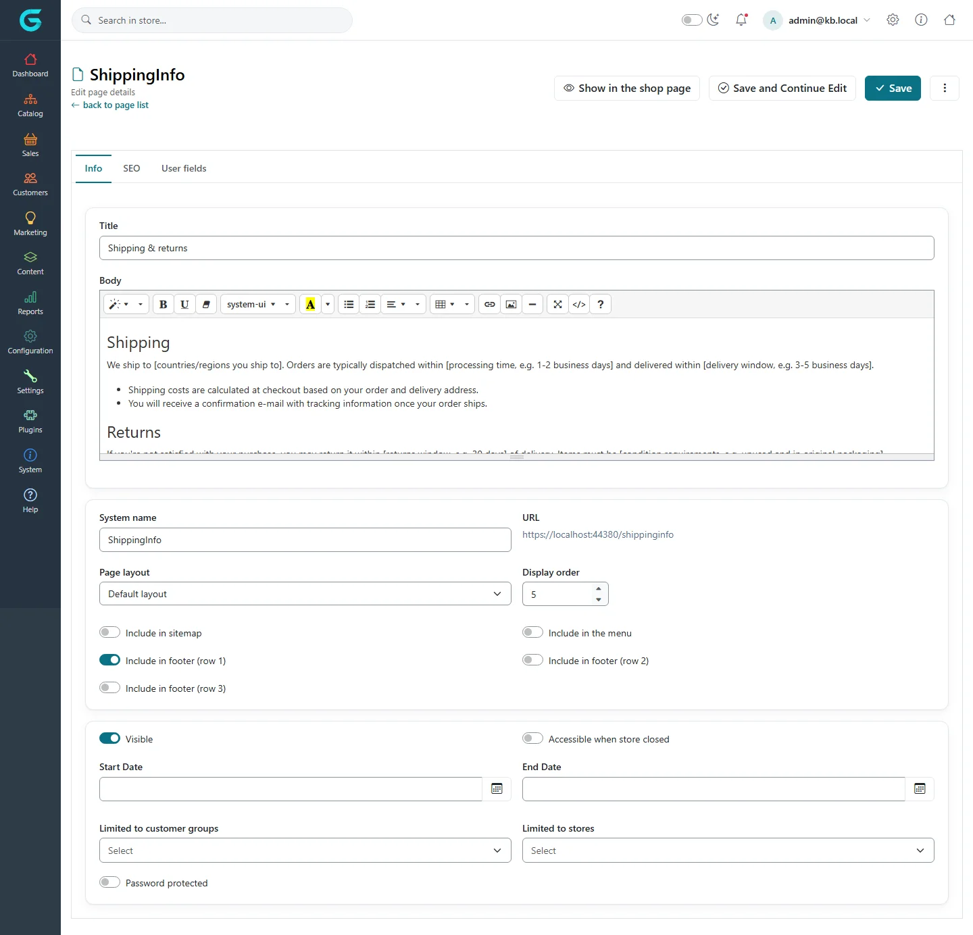The image size is (973, 935).
Task: Open the Page layout dropdown
Action: pyautogui.click(x=305, y=594)
